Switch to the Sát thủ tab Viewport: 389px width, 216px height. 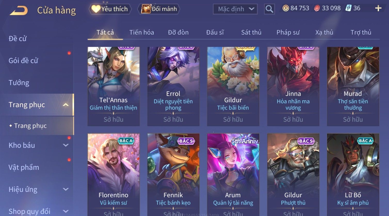click(251, 32)
